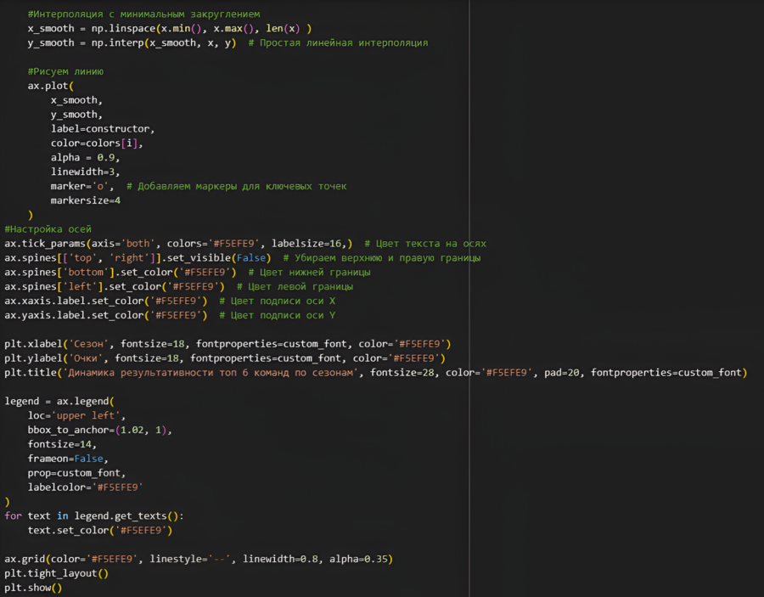Click the comment '#Настройка осей'

click(48, 229)
